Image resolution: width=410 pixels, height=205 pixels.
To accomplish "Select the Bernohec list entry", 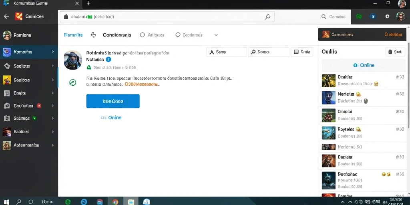I will 364,181.
